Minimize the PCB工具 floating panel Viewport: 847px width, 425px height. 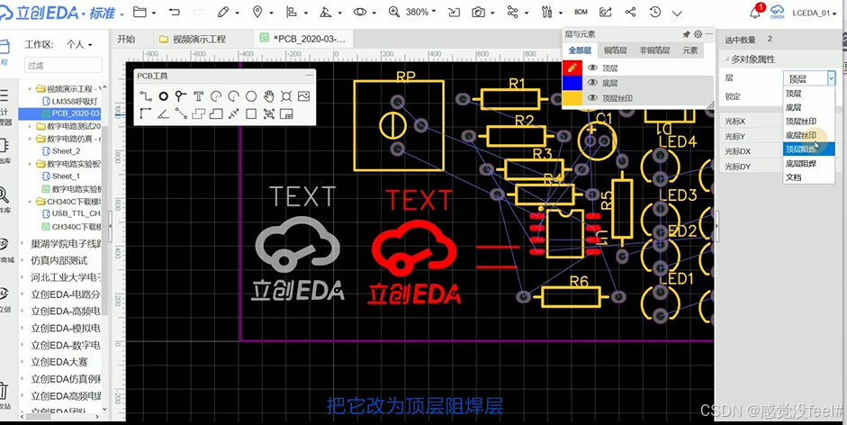click(309, 76)
